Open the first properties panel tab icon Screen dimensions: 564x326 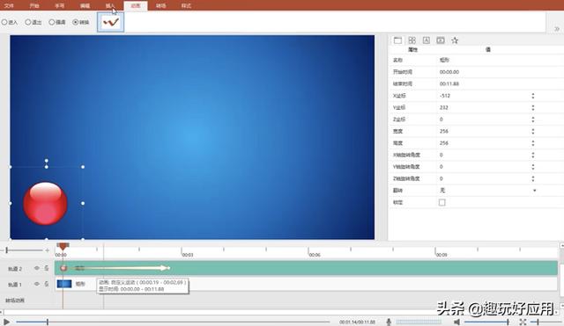pyautogui.click(x=397, y=40)
